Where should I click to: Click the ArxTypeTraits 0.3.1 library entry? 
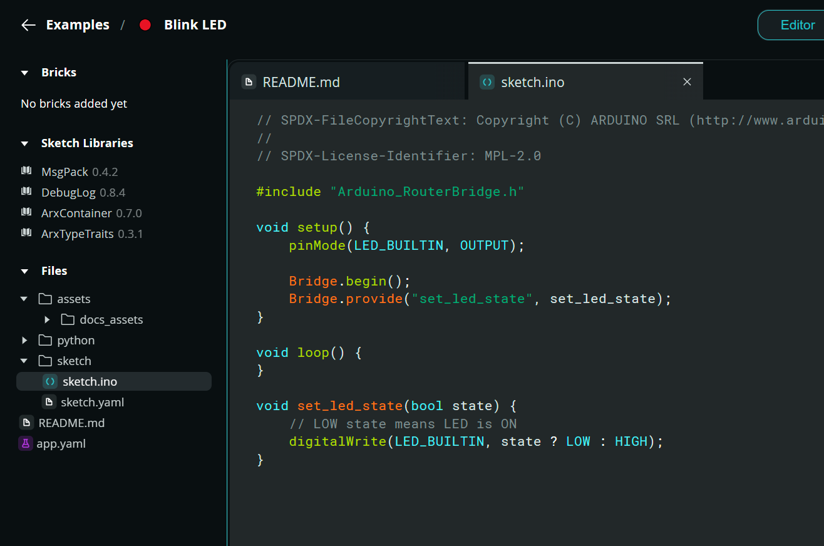click(x=92, y=234)
